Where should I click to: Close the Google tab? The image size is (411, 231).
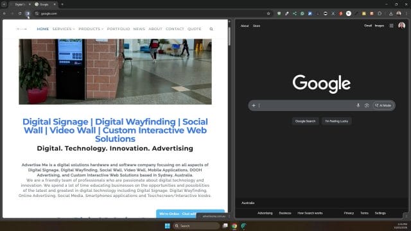[x=55, y=4]
